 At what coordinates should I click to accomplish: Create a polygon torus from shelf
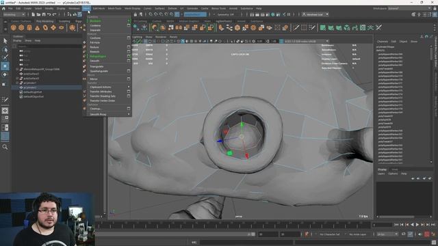[x=45, y=27]
